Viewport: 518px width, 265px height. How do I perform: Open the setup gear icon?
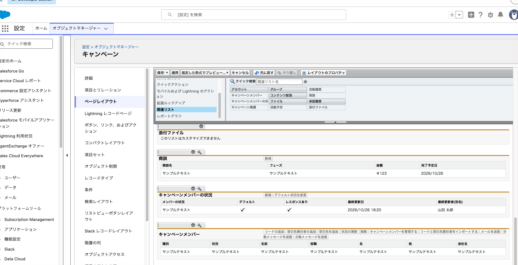point(491,15)
